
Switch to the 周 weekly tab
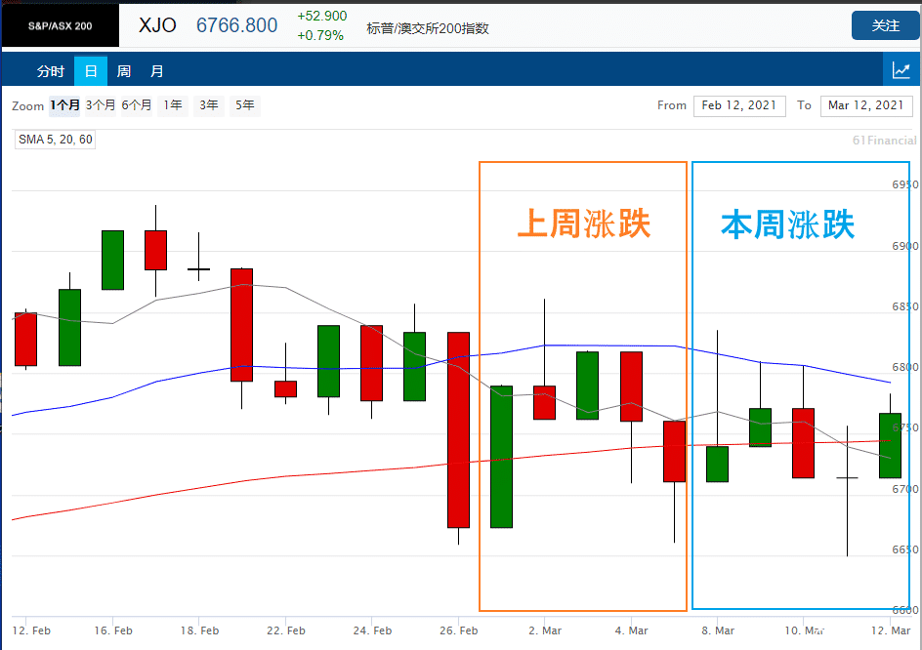click(123, 71)
